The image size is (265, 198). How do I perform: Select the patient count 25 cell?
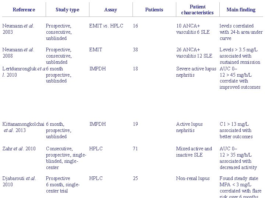click(135, 179)
